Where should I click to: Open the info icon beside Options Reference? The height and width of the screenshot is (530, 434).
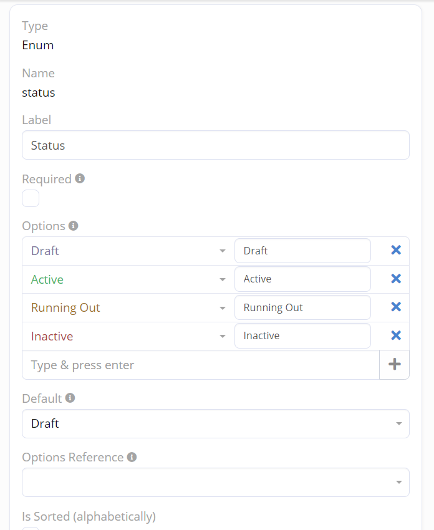click(132, 457)
